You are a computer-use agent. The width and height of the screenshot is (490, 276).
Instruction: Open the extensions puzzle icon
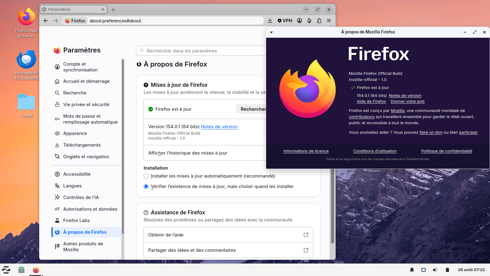[319, 21]
